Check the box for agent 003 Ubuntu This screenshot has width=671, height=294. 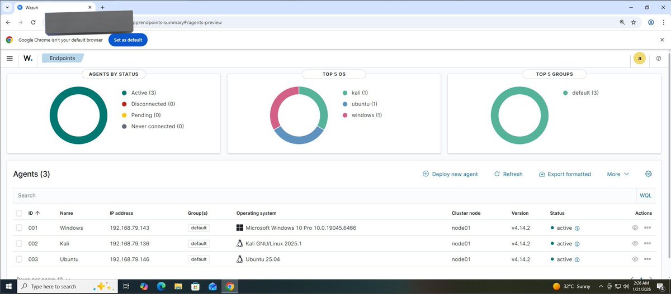(x=19, y=259)
